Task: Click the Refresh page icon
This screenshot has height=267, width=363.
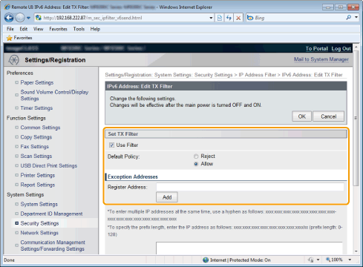Action: [229, 18]
